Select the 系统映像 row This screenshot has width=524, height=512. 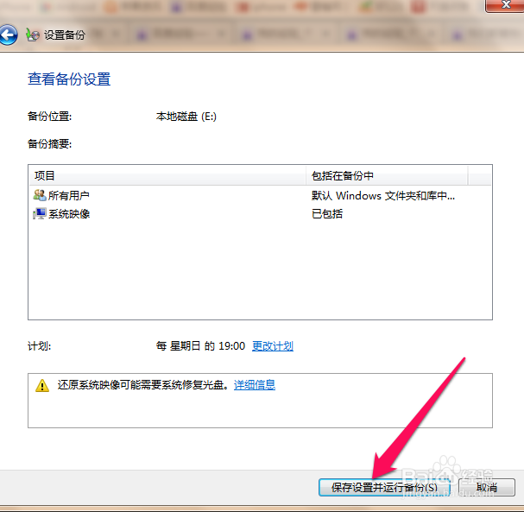260,213
